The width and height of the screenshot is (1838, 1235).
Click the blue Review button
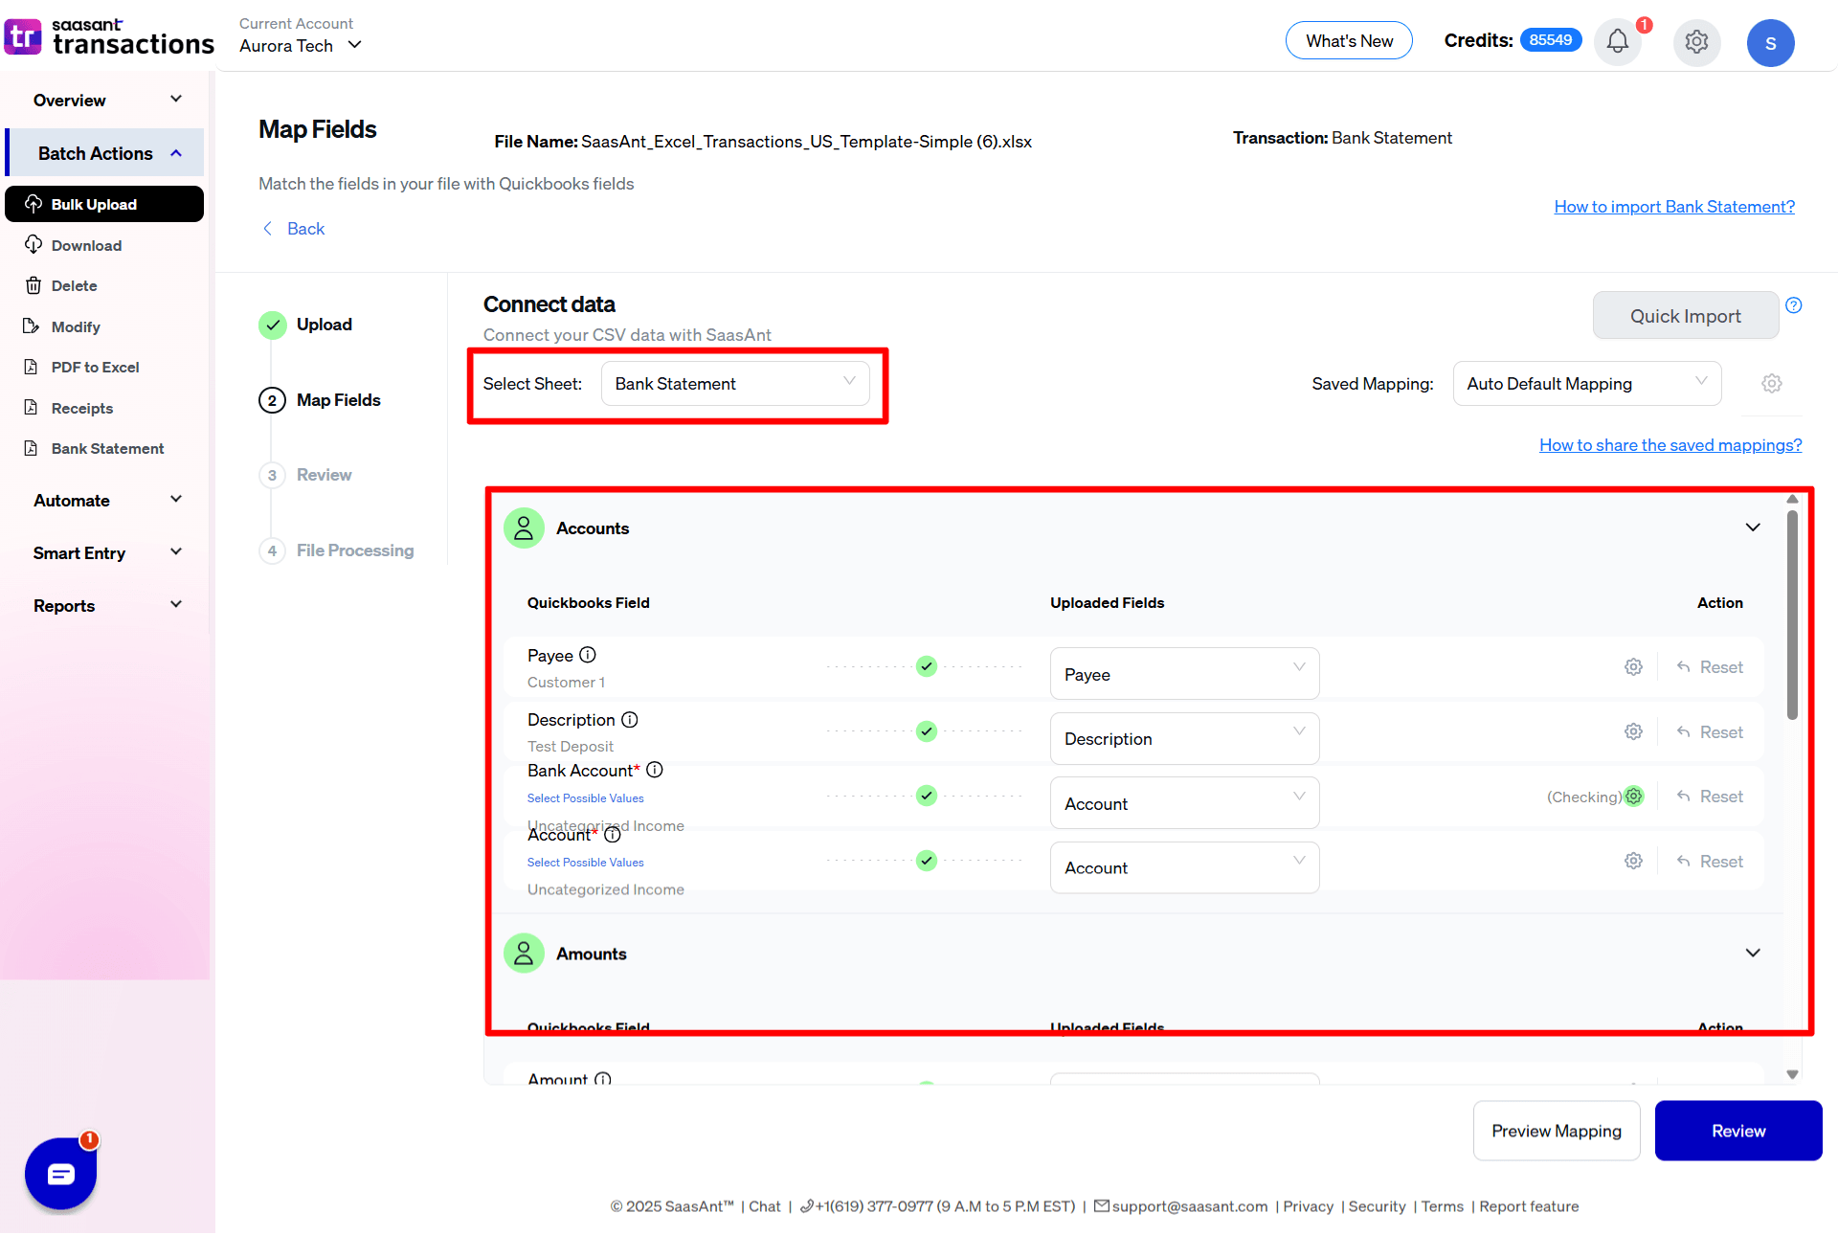(1738, 1131)
